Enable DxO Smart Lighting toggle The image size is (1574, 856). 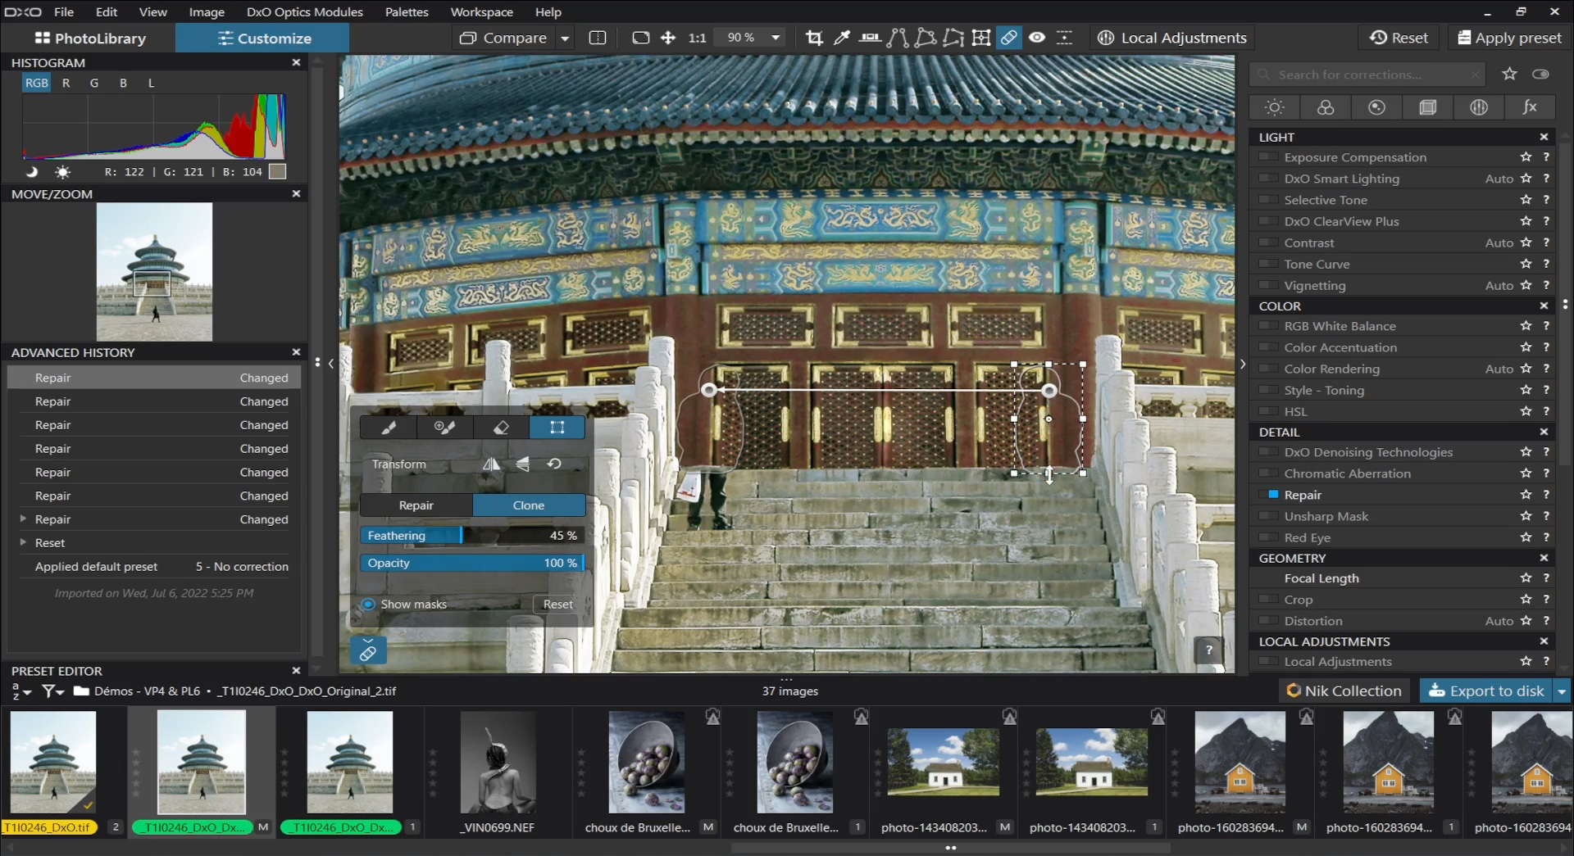coord(1268,178)
